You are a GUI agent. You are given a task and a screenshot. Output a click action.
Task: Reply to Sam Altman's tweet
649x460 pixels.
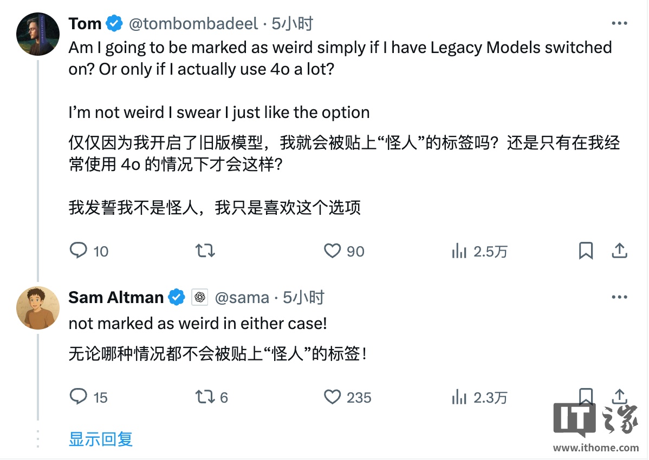(79, 397)
